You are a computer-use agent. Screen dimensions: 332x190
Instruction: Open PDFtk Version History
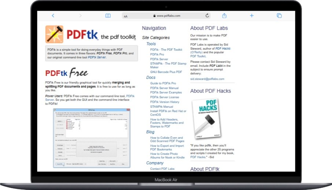point(165,102)
